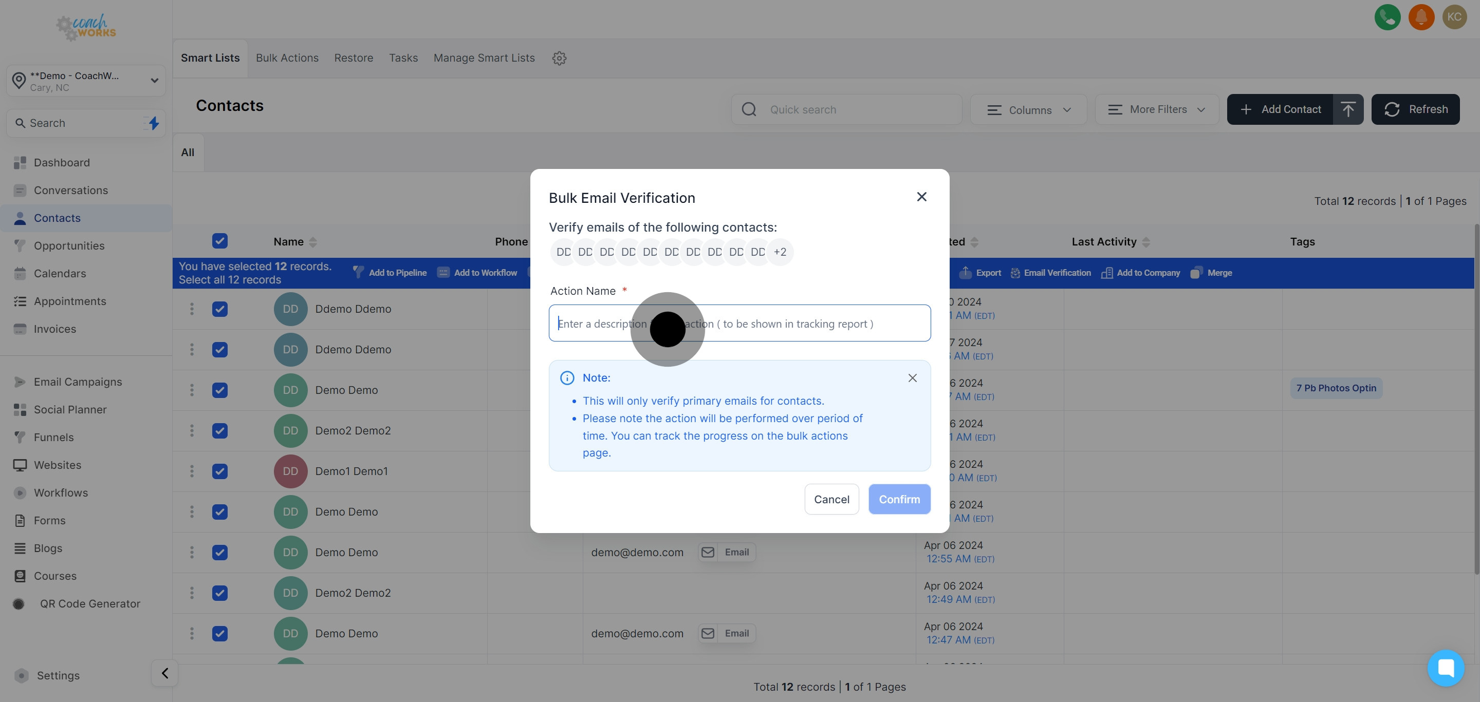Open Smart Lists settings gear icon
The width and height of the screenshot is (1480, 702).
coord(559,58)
